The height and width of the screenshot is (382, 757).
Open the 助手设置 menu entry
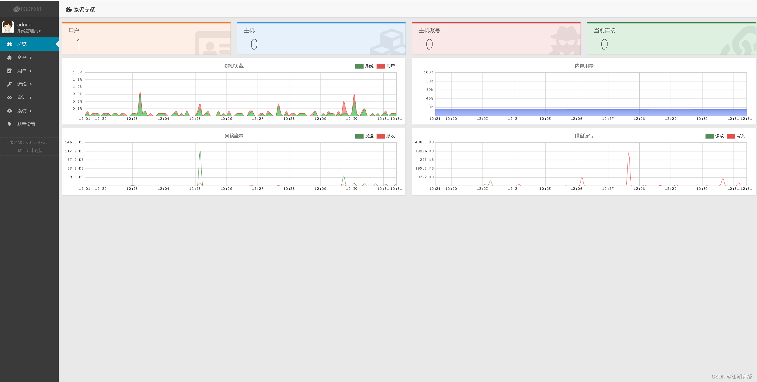click(26, 124)
